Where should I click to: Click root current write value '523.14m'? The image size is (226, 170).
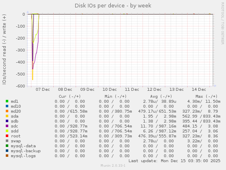point(79,136)
